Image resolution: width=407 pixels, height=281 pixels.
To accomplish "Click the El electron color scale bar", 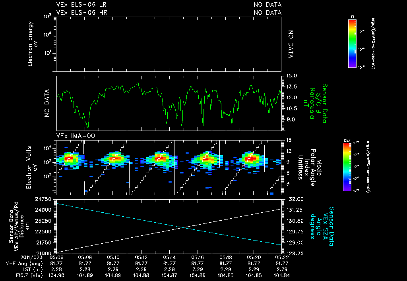I will click(352, 44).
